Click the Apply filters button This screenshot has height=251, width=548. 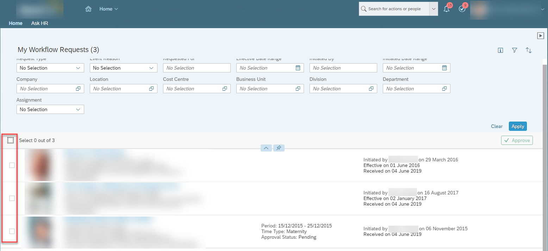coord(518,126)
